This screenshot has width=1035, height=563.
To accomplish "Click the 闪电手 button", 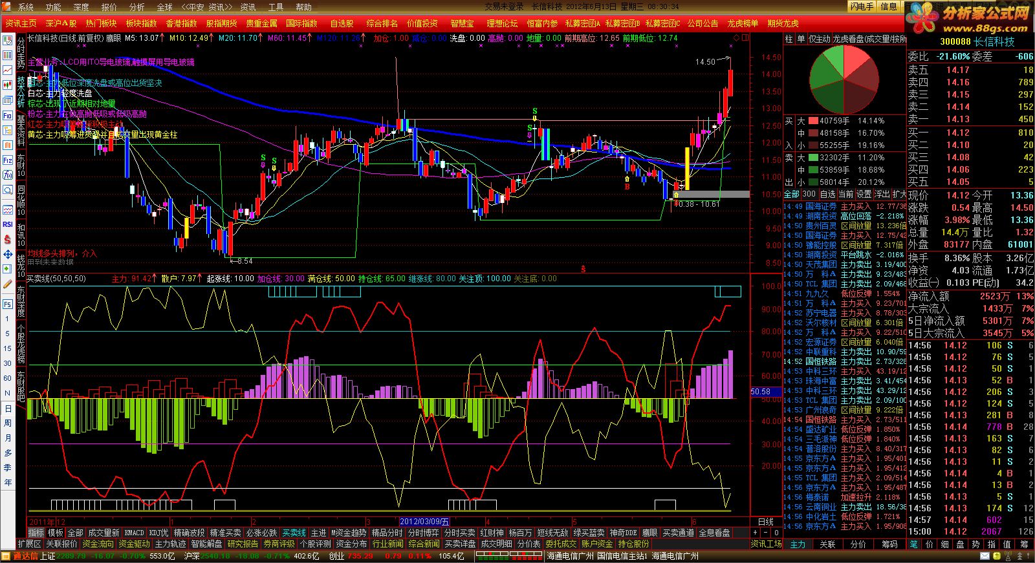I will point(862,6).
